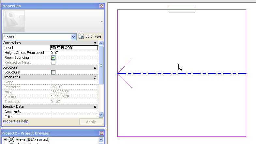This screenshot has height=144, width=256.
Task: Click the Area value 2880.22 SF
Action: click(x=60, y=92)
